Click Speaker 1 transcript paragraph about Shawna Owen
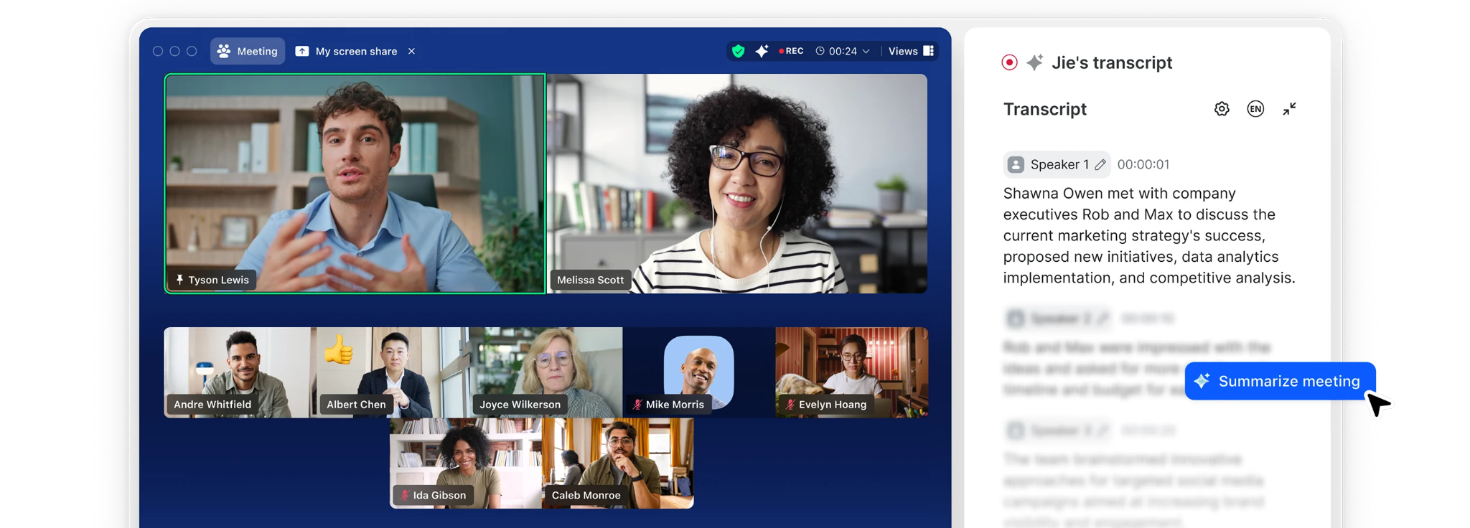Screen dimensions: 1470x528 pyautogui.click(x=1149, y=235)
